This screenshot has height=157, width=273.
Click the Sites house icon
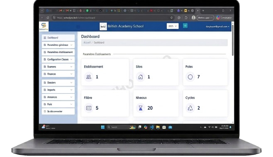[141, 77]
